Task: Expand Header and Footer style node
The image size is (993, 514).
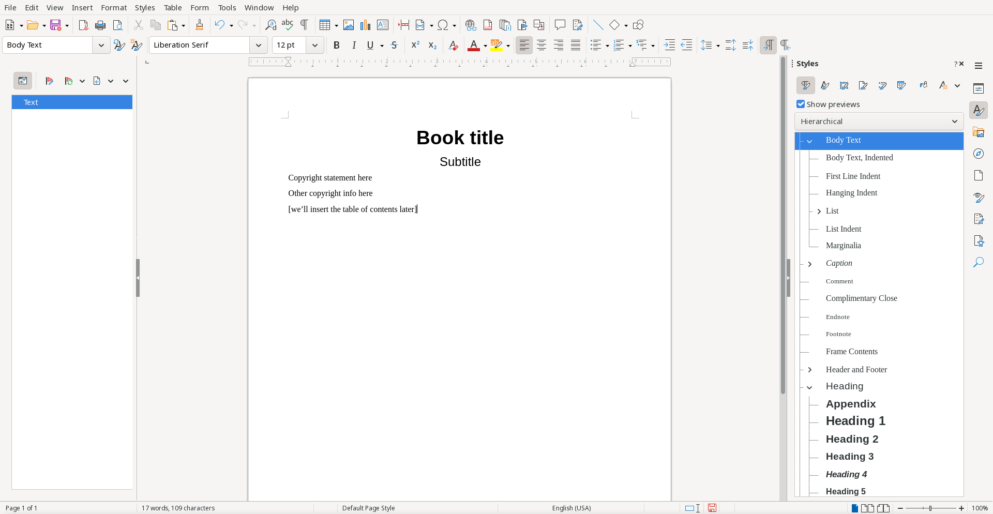Action: [x=810, y=370]
